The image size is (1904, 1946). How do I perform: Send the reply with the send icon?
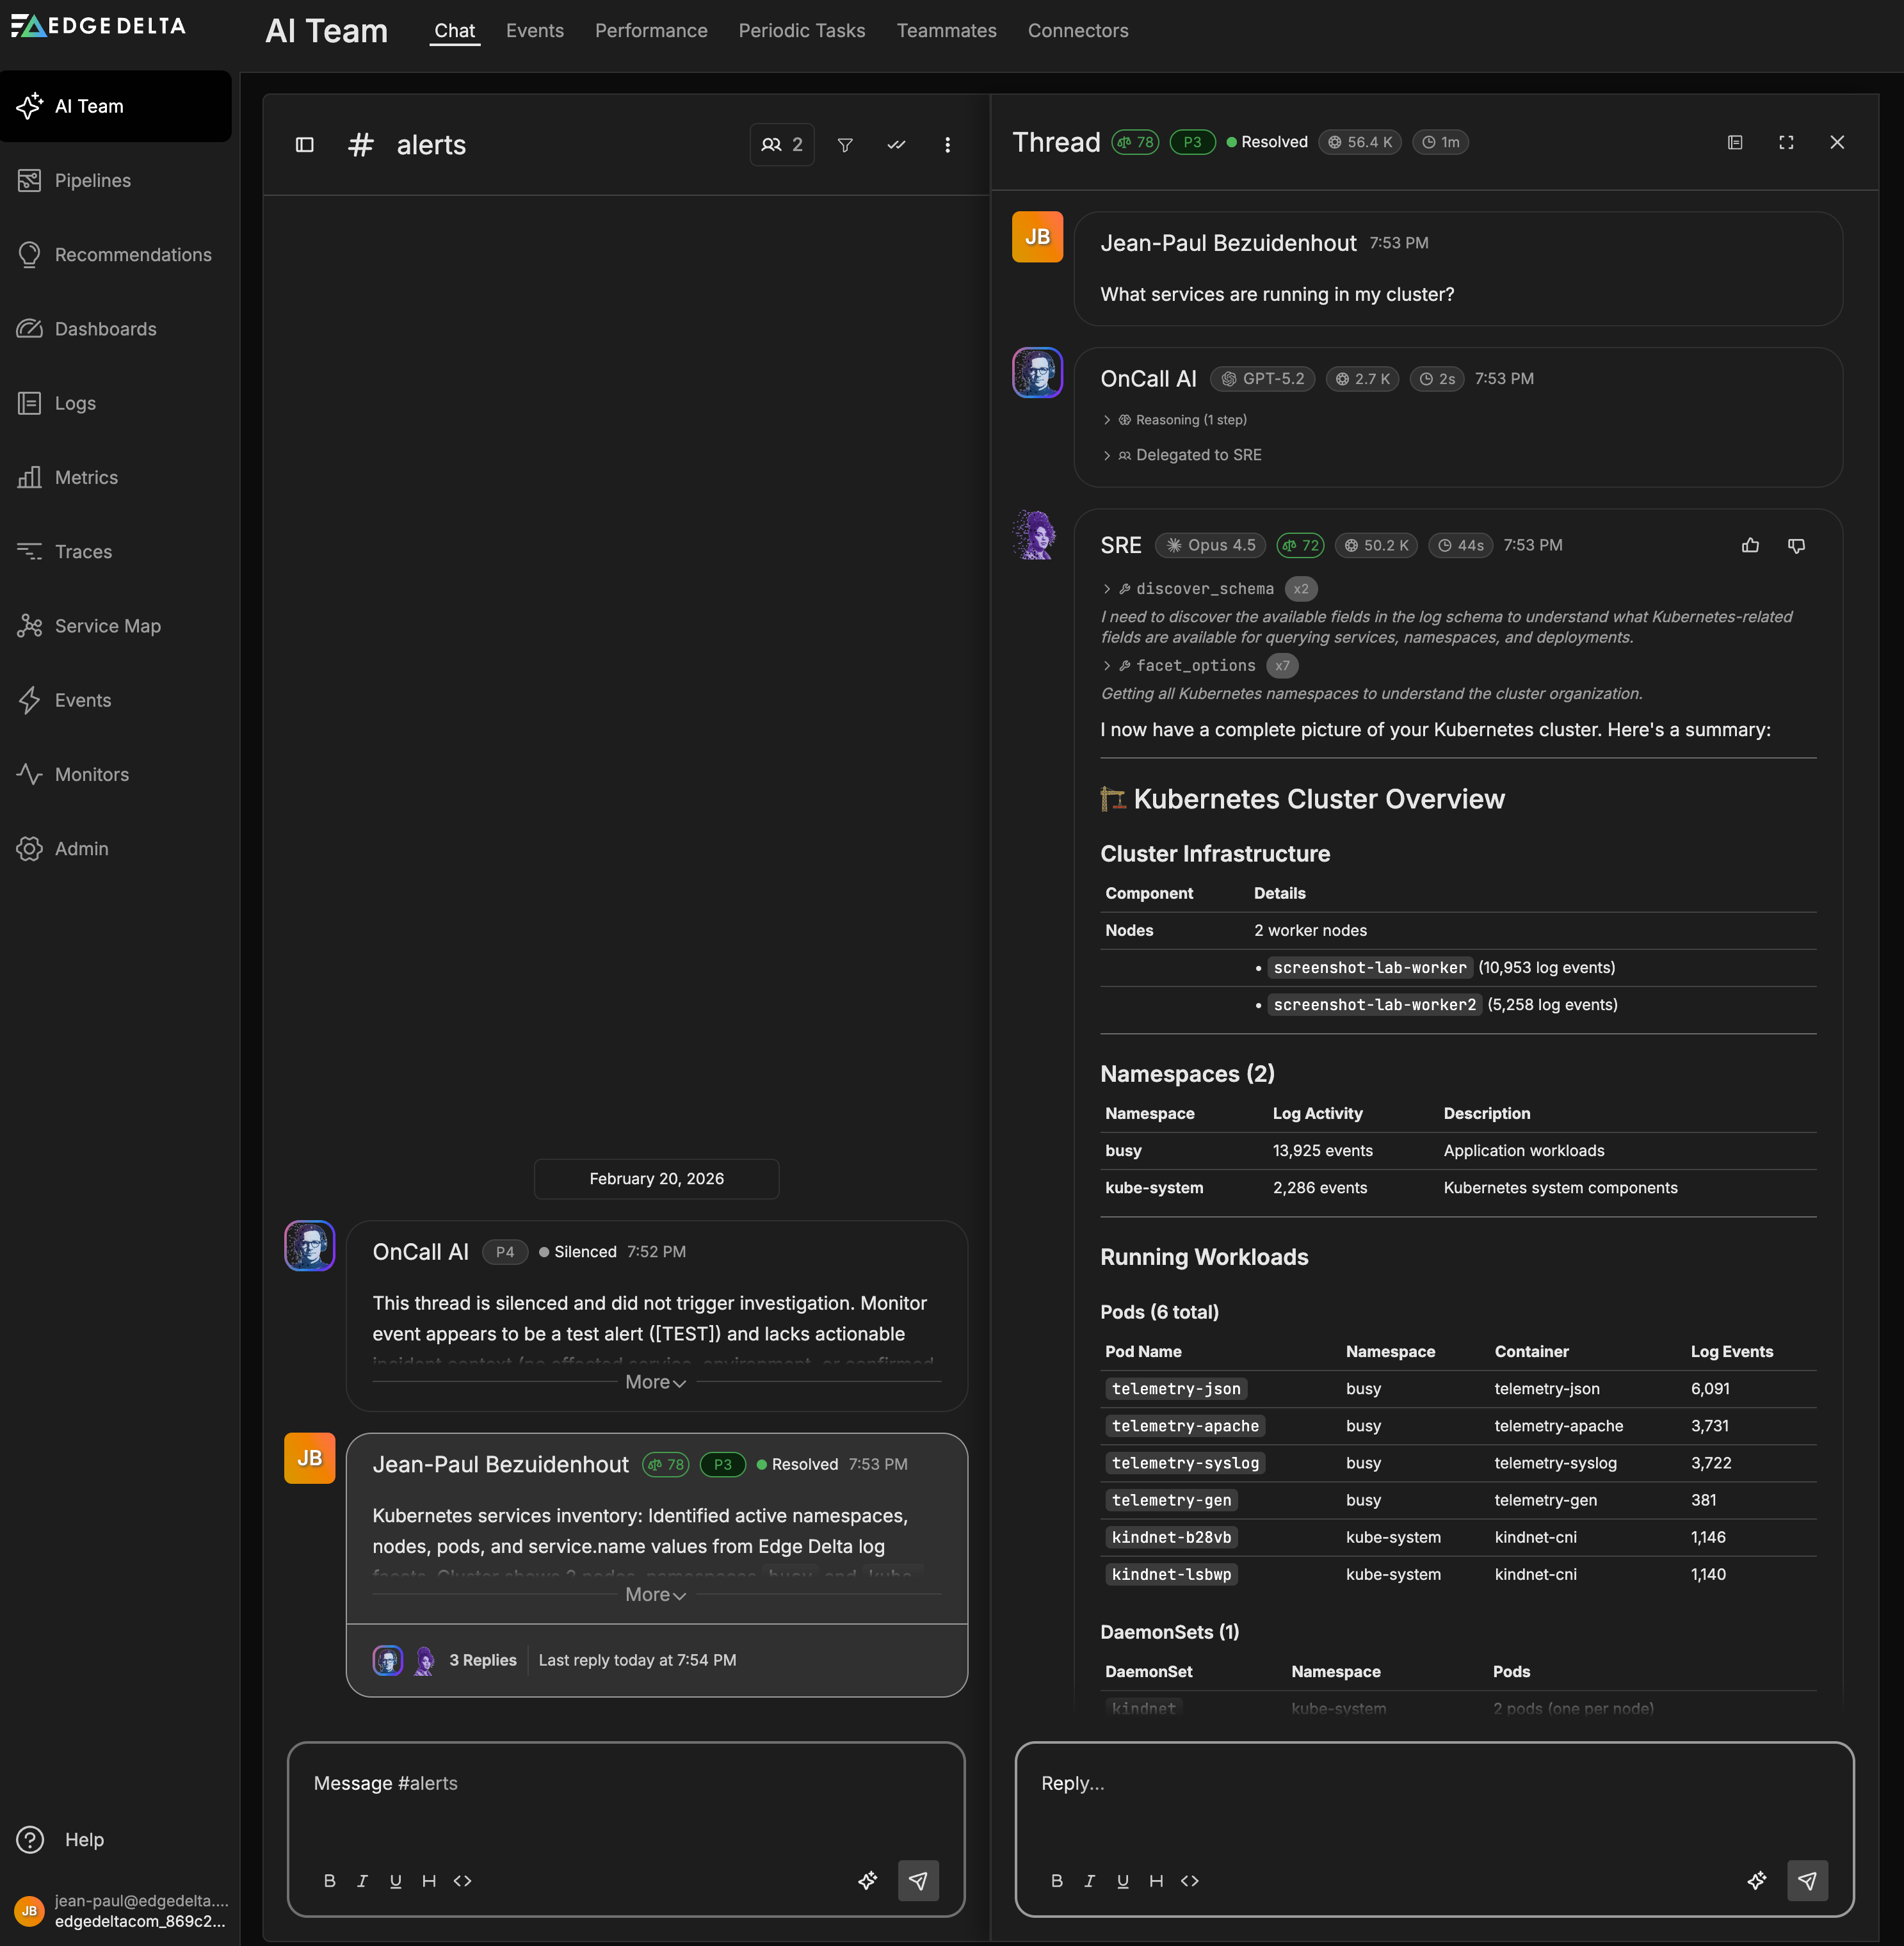[x=1808, y=1881]
